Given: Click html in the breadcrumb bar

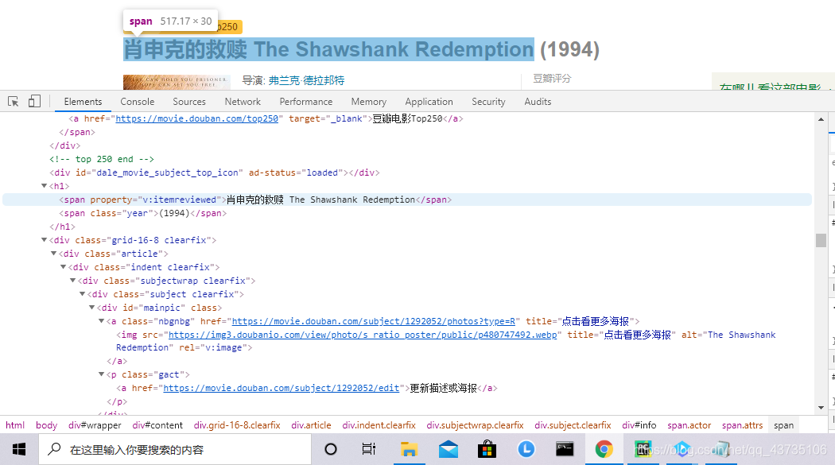Looking at the screenshot, I should pyautogui.click(x=15, y=425).
